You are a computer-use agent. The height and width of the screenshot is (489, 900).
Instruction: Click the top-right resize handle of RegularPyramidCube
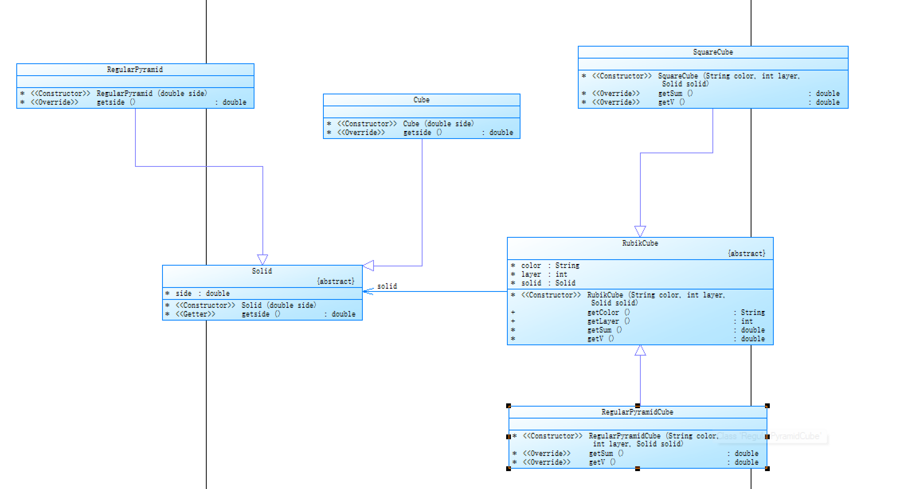click(767, 406)
